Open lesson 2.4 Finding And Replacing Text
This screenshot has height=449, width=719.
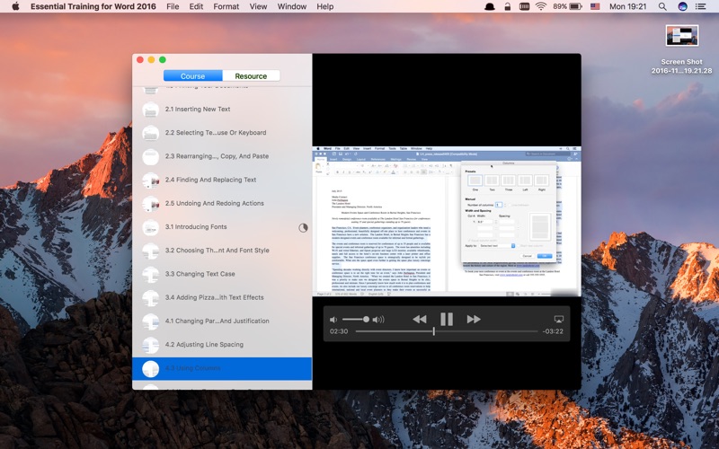[x=222, y=180]
